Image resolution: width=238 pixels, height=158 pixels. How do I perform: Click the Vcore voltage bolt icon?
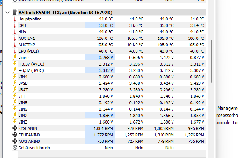15,57
